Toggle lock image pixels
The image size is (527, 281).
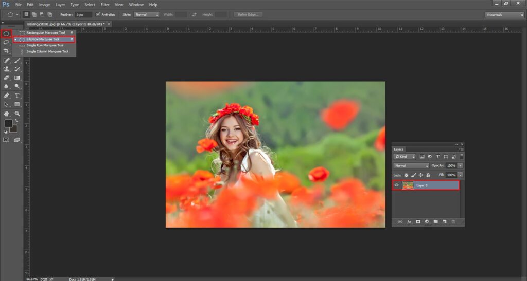point(413,175)
